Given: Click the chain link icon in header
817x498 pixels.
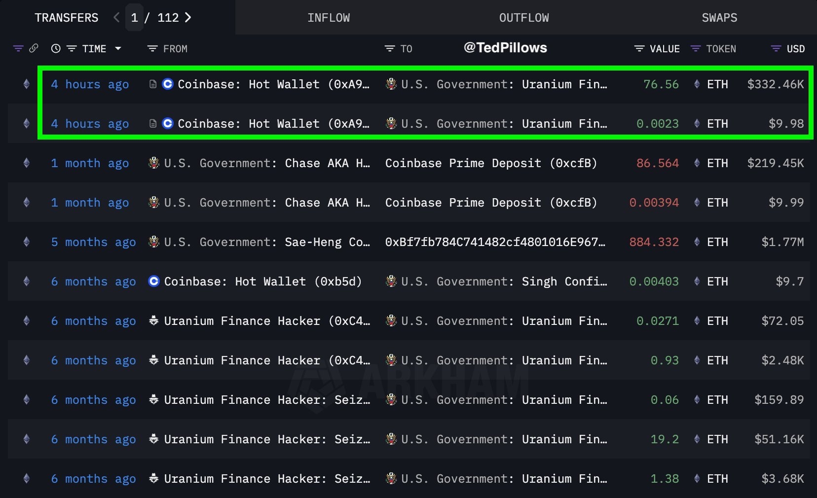Looking at the screenshot, I should [x=34, y=48].
